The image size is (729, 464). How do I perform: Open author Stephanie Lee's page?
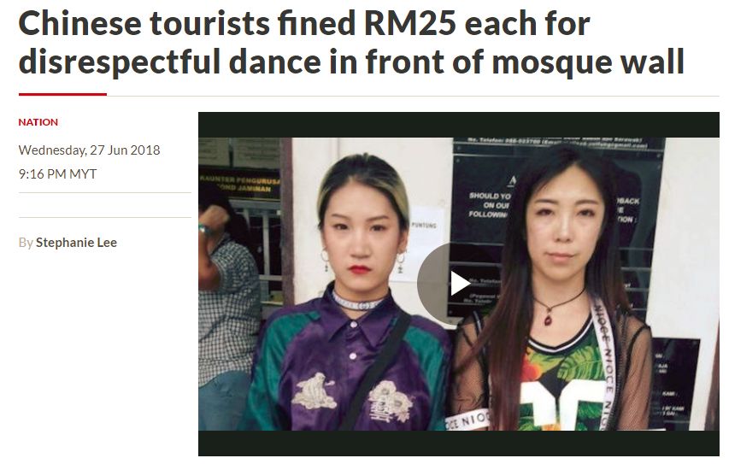pos(76,242)
